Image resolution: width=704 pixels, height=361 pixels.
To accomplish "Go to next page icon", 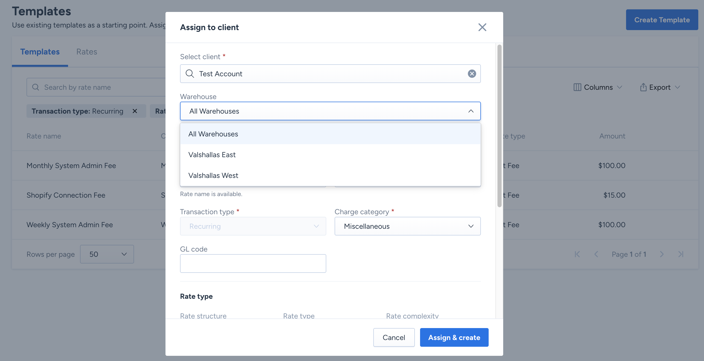I will pos(662,254).
